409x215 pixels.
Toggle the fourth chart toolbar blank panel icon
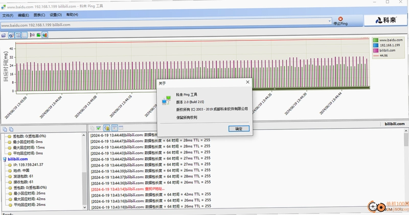tap(25, 35)
